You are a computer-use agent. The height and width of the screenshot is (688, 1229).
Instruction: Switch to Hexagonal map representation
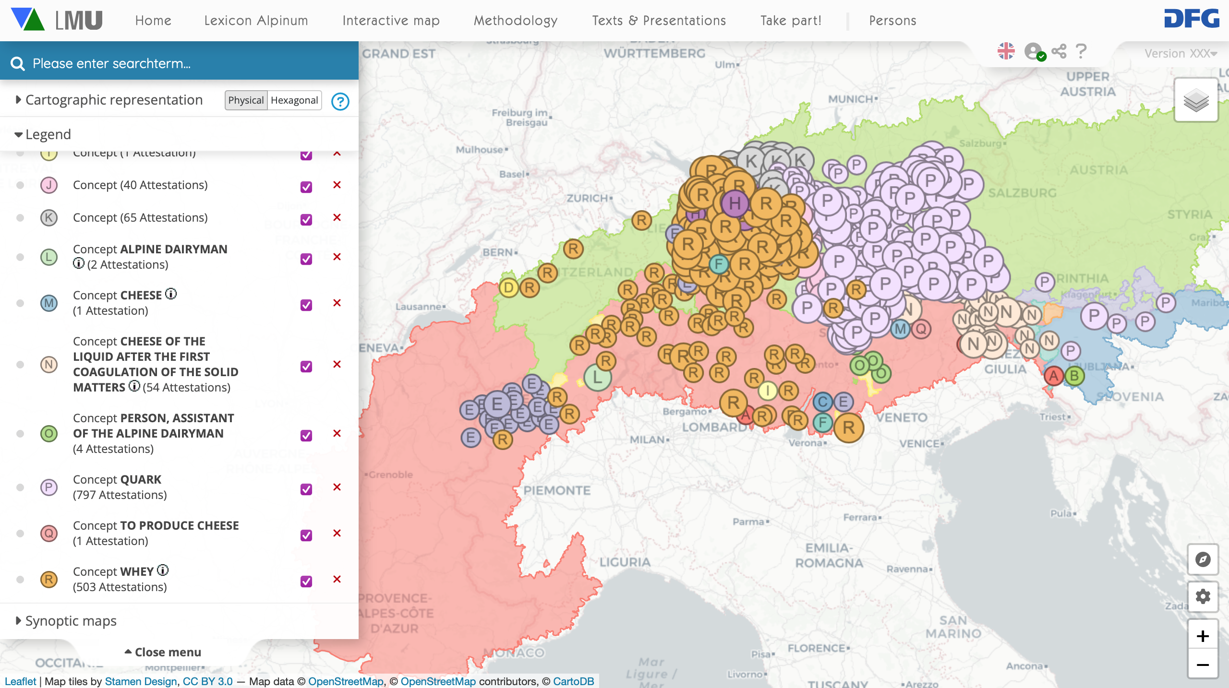pos(294,100)
